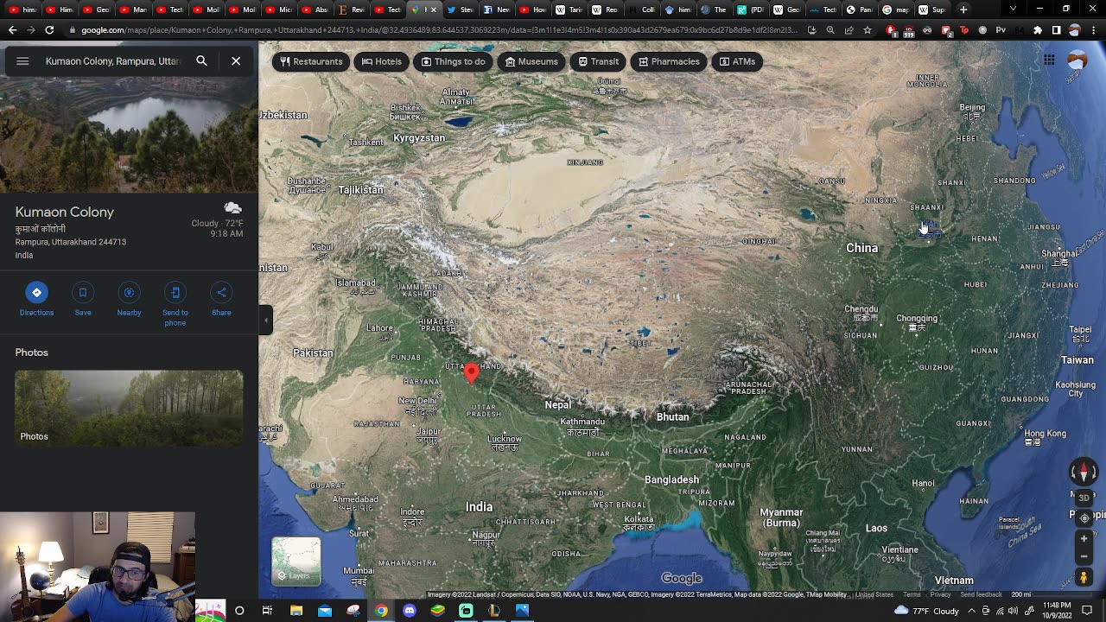Viewport: 1106px width, 622px height.
Task: Open Chrome Extensions puzzle menu
Action: click(1038, 30)
